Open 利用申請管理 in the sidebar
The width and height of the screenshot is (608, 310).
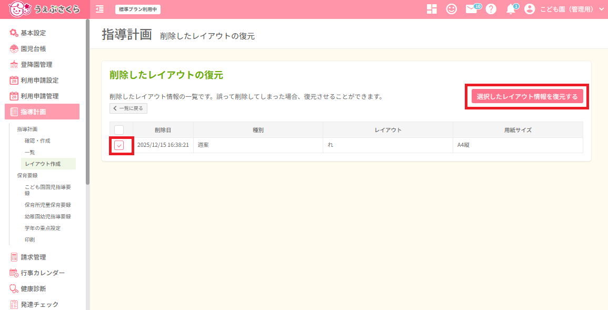pyautogui.click(x=39, y=96)
